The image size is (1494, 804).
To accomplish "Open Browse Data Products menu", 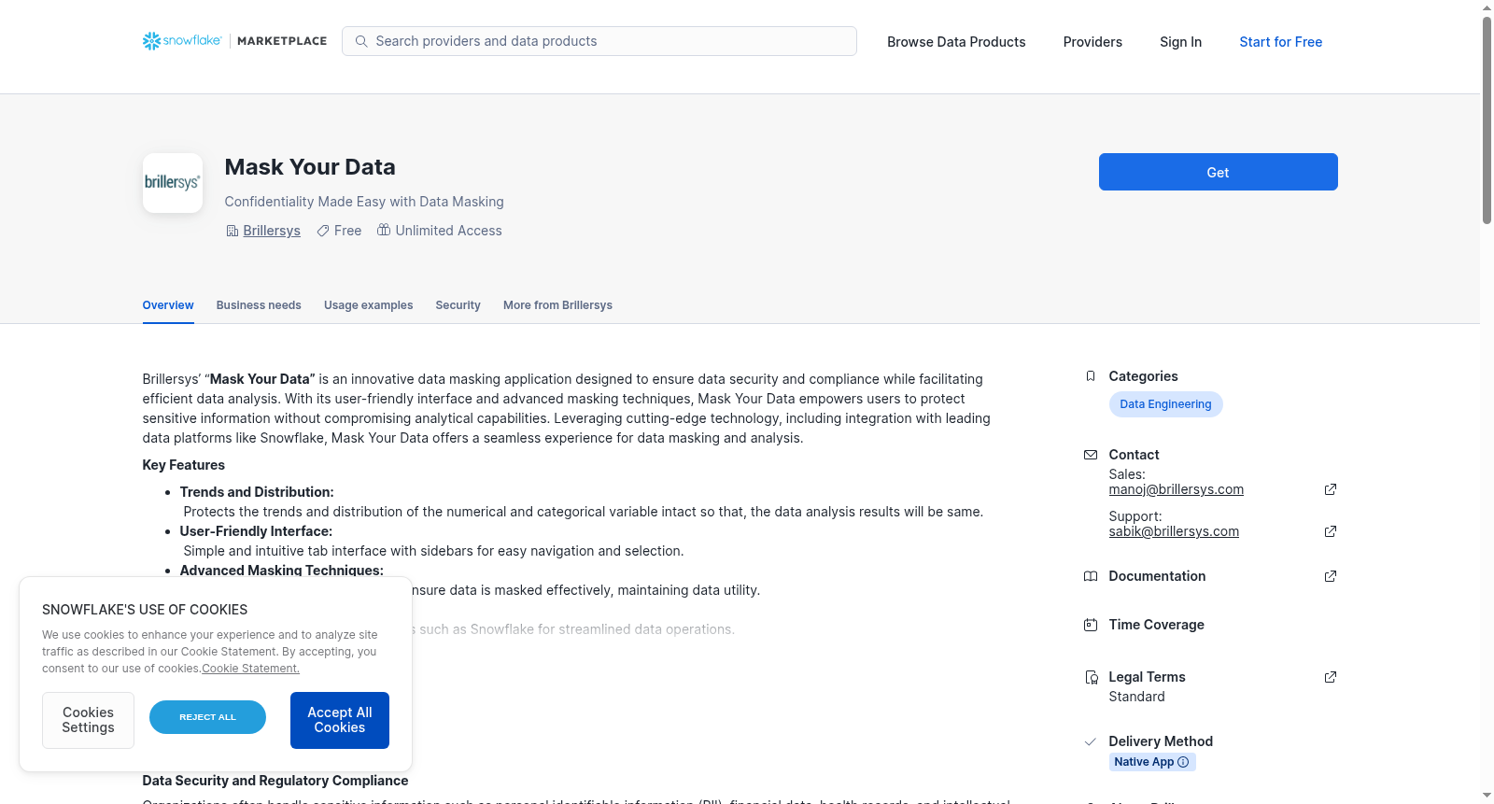I will (x=956, y=42).
